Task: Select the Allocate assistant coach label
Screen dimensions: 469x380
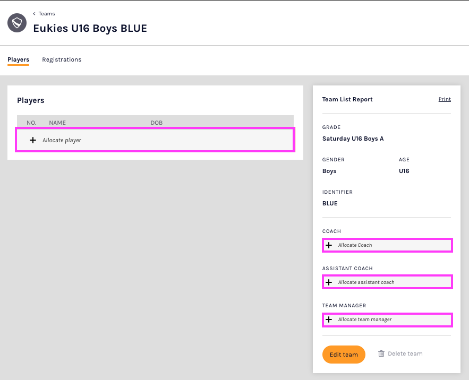Action: pyautogui.click(x=366, y=282)
